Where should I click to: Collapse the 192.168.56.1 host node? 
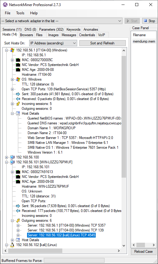coord(7,50)
